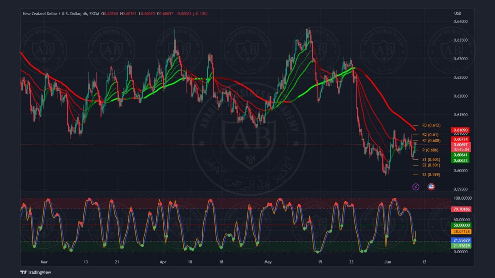Click the 0.64000 level on price scale
Viewport: 495px width, 278px height.
coord(460,22)
